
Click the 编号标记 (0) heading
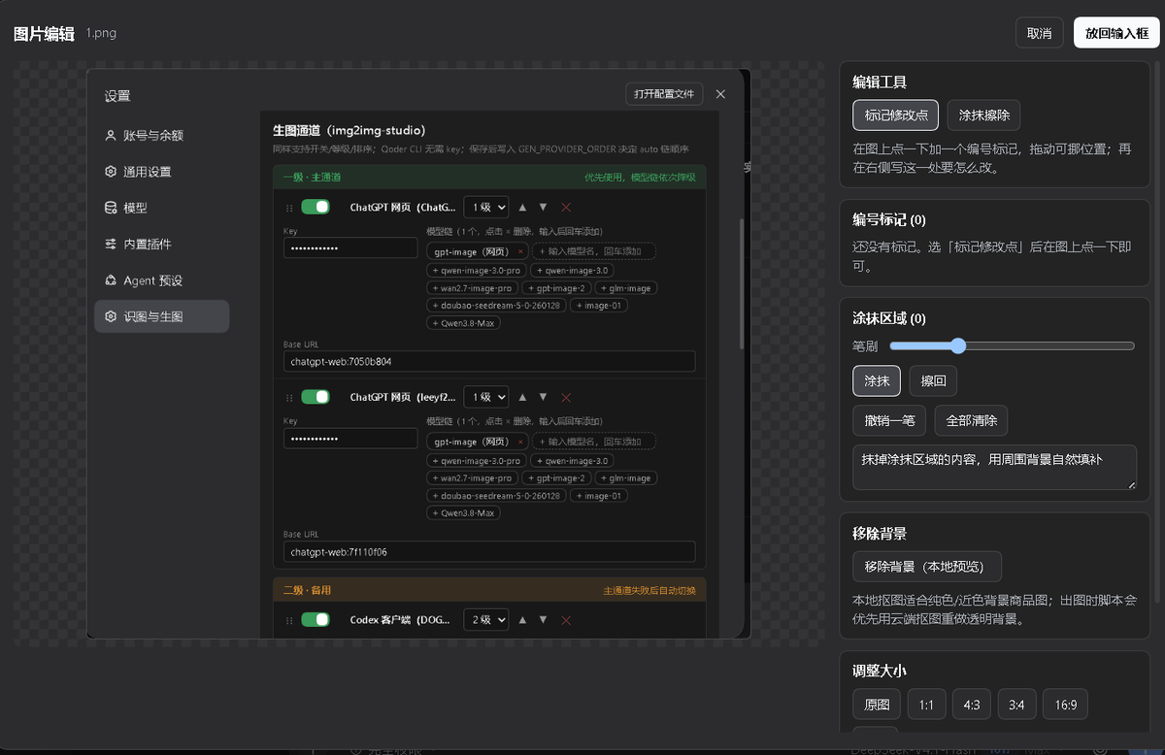(x=889, y=220)
